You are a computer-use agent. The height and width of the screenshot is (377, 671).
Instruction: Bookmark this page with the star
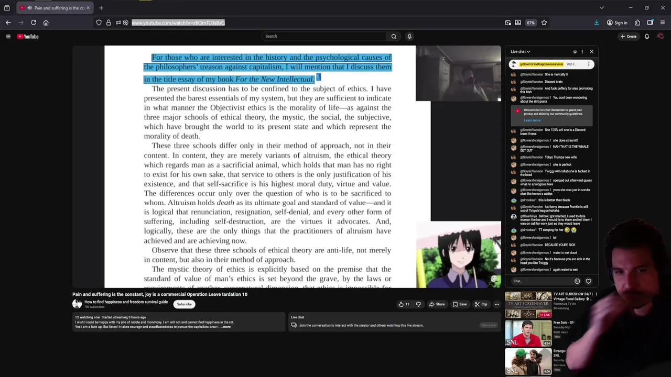pyautogui.click(x=544, y=23)
